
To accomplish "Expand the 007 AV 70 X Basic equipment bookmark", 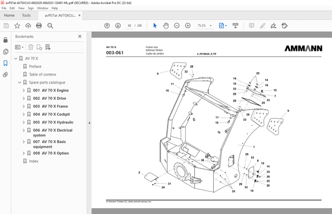I will [x=24, y=142].
